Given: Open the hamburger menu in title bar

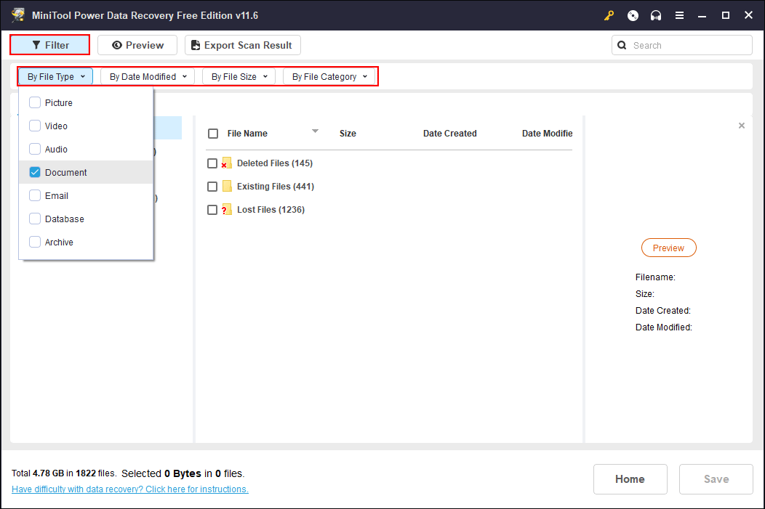Looking at the screenshot, I should pos(679,15).
